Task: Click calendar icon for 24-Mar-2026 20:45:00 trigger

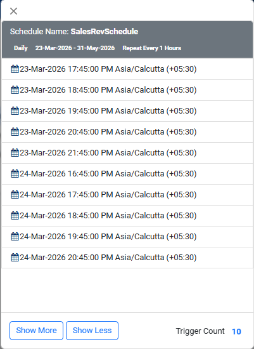Action: coord(15,257)
